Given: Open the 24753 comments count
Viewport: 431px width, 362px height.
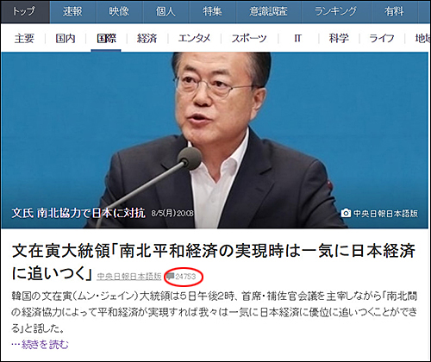Looking at the screenshot, I should pyautogui.click(x=185, y=277).
